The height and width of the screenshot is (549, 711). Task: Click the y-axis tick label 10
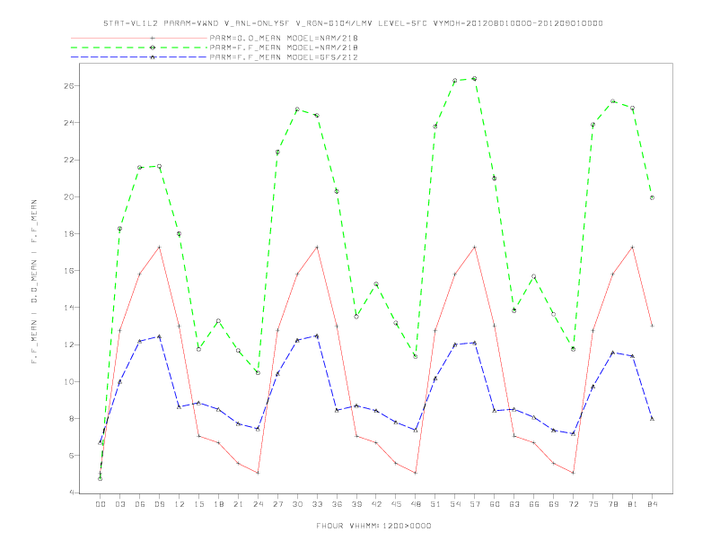[69, 381]
